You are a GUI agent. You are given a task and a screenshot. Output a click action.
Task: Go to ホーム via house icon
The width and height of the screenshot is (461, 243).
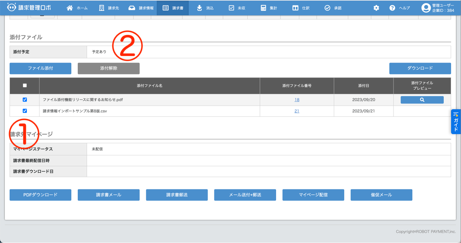click(x=70, y=8)
